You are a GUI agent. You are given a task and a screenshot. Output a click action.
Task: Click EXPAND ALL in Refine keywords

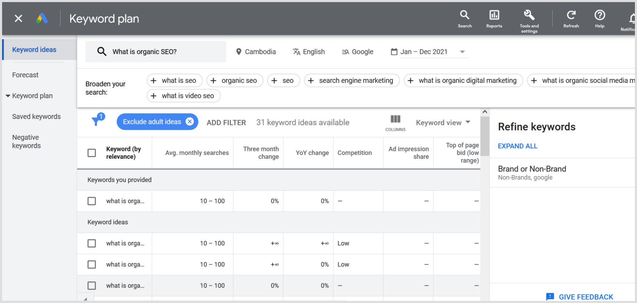coord(518,146)
